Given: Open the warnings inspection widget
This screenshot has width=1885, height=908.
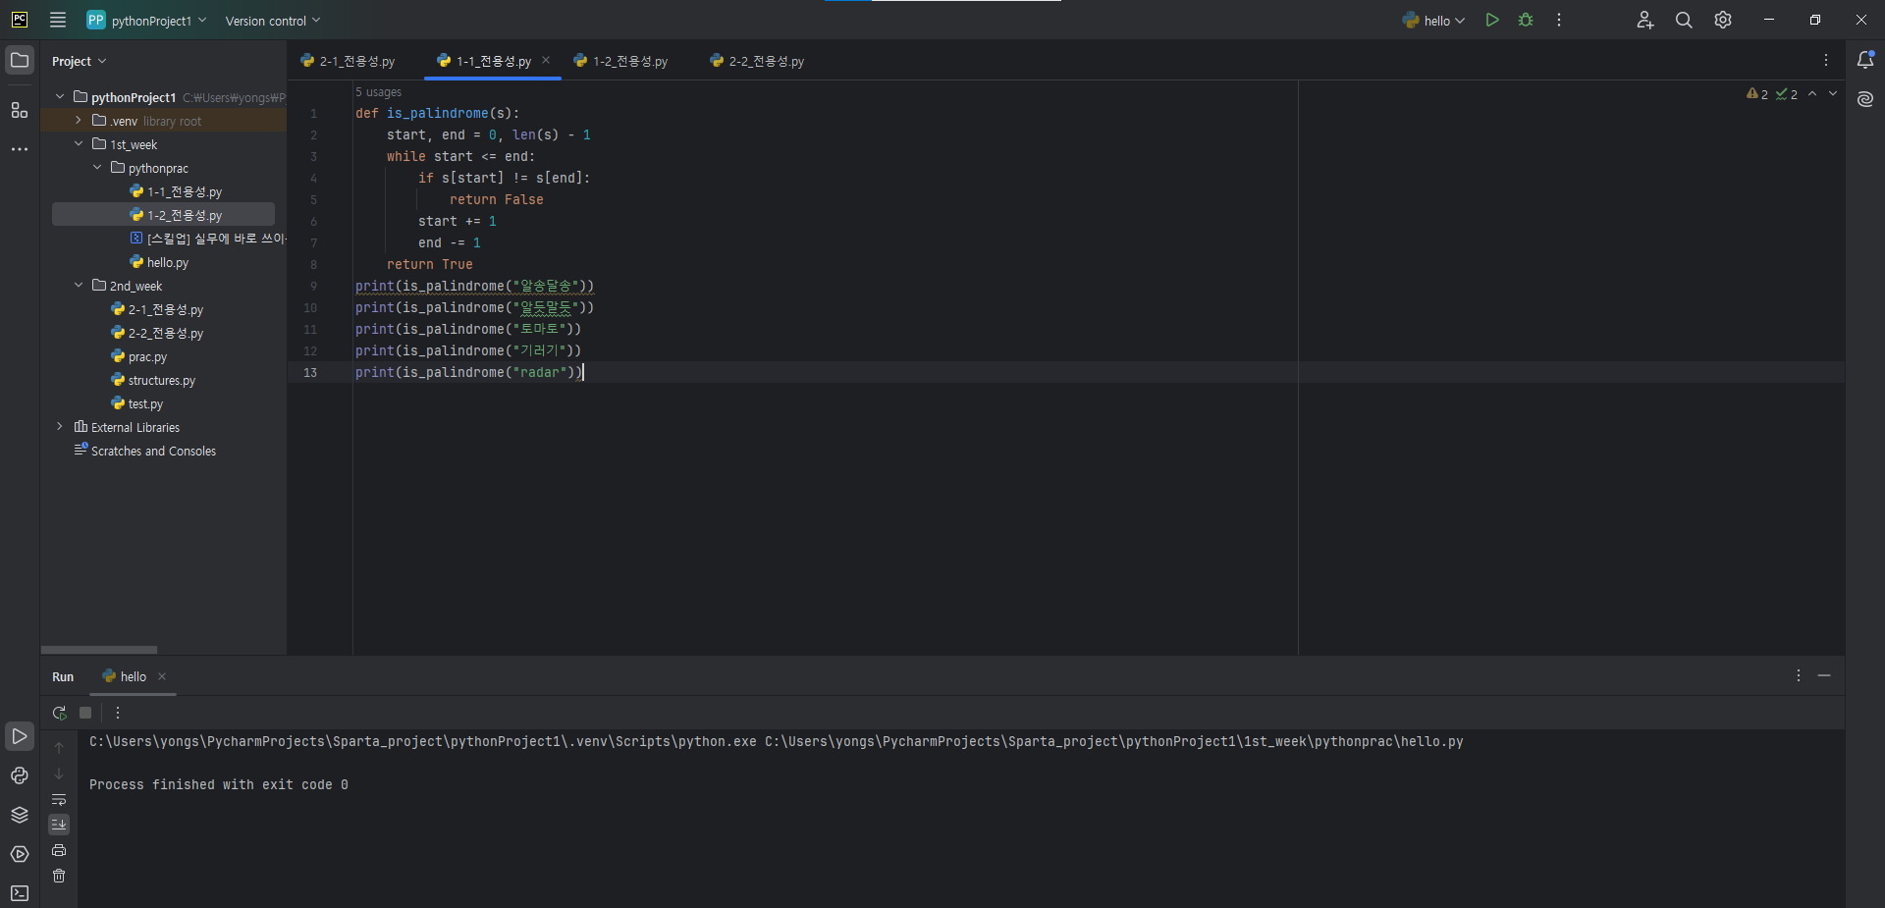Looking at the screenshot, I should [1772, 94].
